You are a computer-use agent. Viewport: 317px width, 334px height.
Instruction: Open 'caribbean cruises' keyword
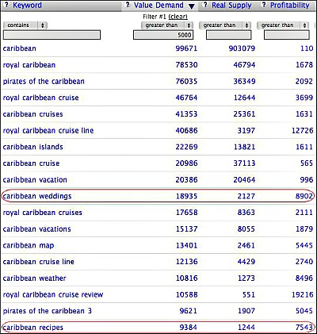tap(32, 114)
